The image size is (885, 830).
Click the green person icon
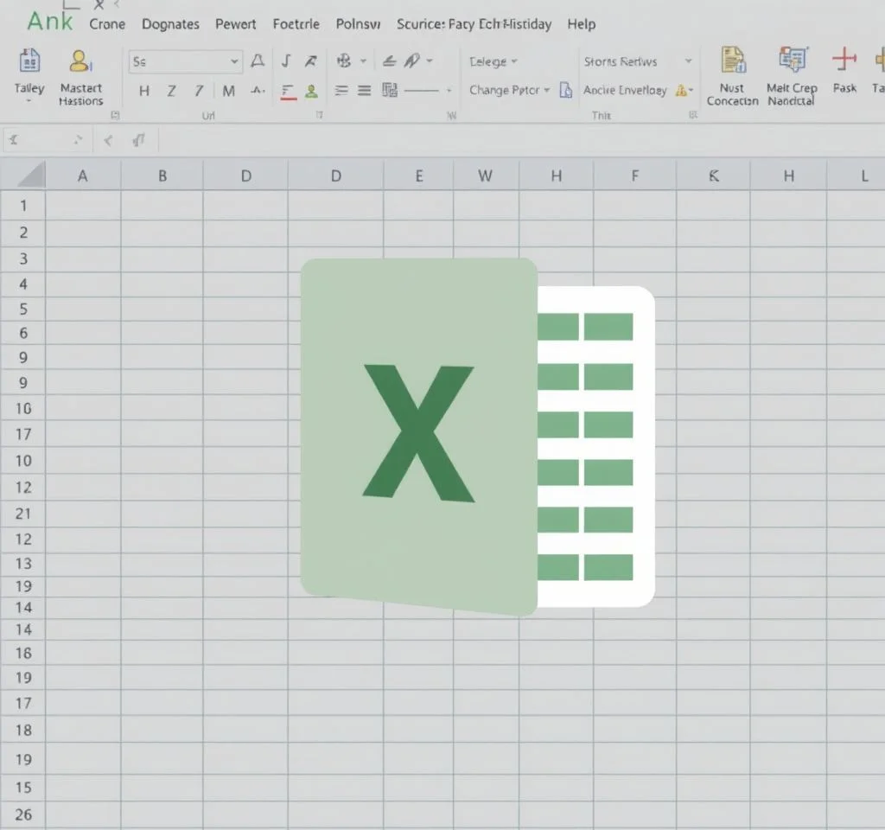coord(311,91)
